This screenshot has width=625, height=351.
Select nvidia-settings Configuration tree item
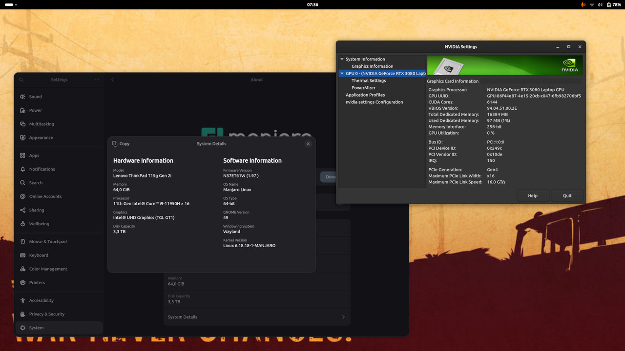(374, 102)
